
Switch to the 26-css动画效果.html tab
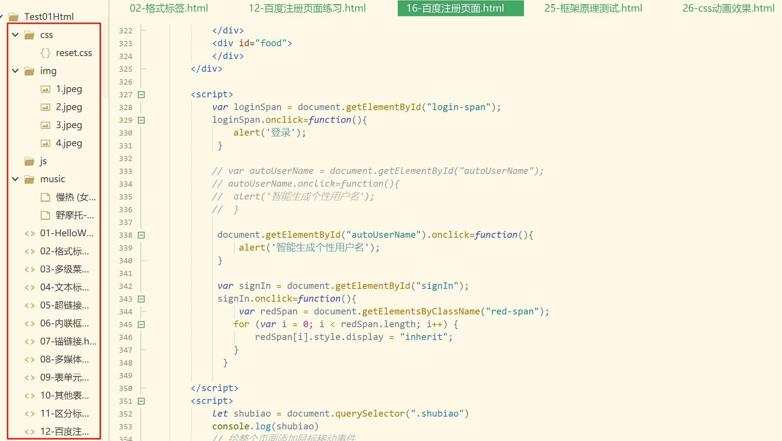728,8
